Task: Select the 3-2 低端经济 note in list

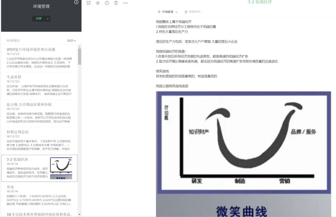Action: pyautogui.click(x=39, y=168)
